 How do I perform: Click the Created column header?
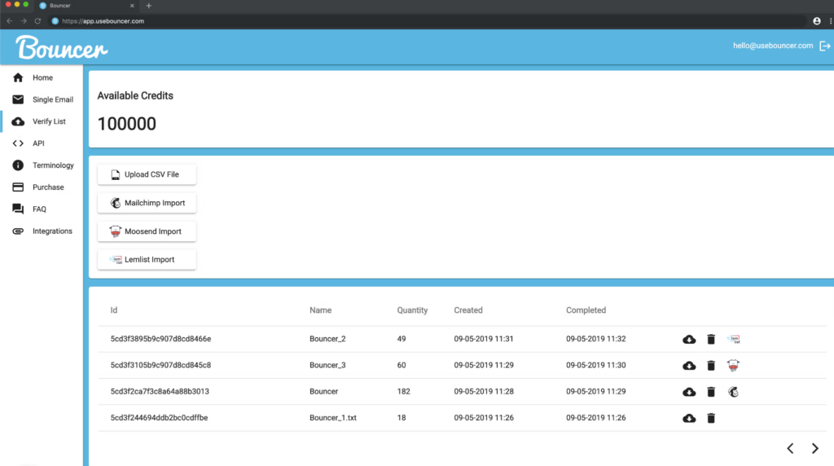coord(468,310)
